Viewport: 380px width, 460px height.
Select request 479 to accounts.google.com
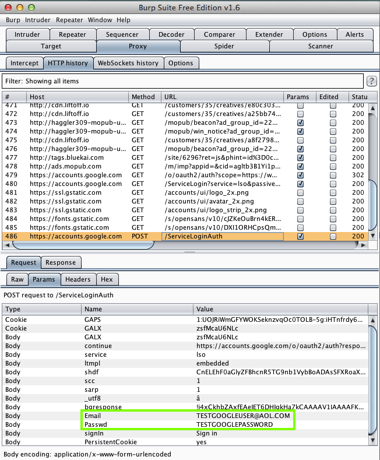tap(76, 175)
